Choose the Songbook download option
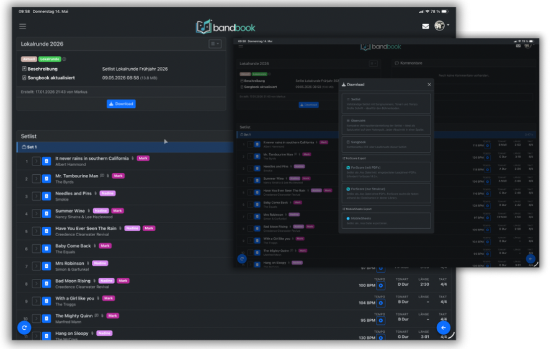The width and height of the screenshot is (559, 349). 386,144
